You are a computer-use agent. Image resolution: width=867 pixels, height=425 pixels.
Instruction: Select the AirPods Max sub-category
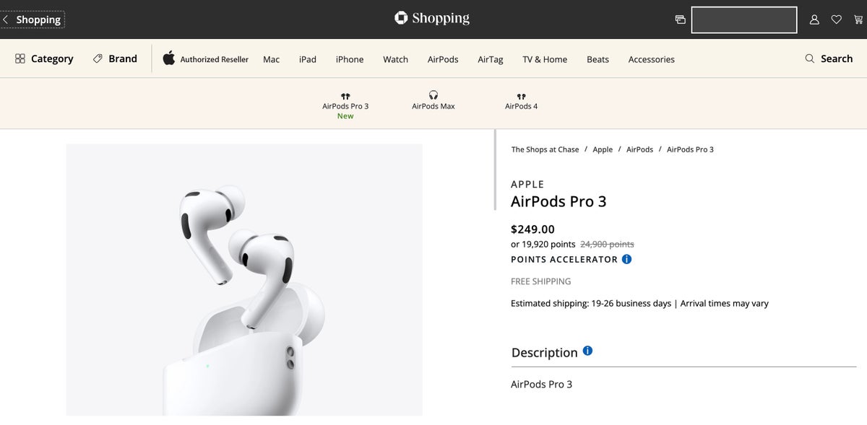433,100
